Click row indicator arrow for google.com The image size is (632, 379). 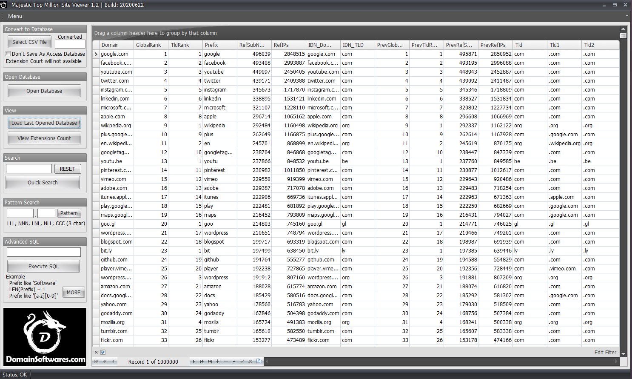pyautogui.click(x=96, y=54)
